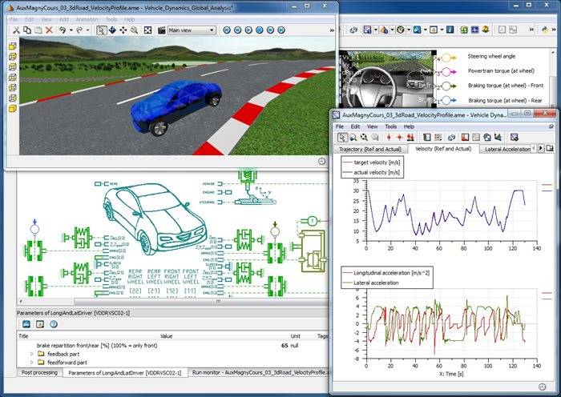Click the cut scissors icon in 3D toolbar
This screenshot has height=397, width=561.
pos(16,30)
